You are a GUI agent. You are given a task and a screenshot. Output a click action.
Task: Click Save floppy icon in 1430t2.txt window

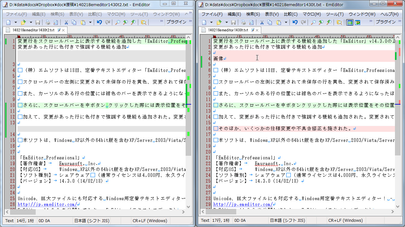point(38,22)
